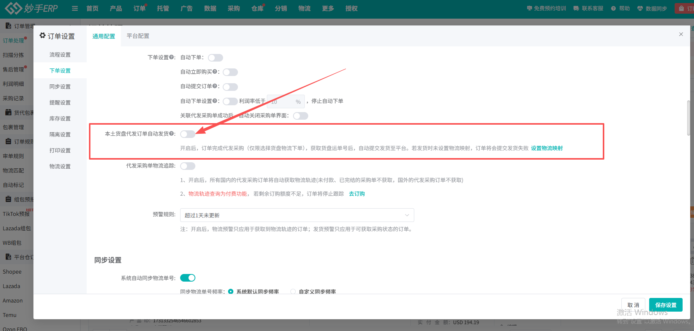Click the help icon next to 自动立即购买
Image resolution: width=694 pixels, height=331 pixels.
coord(215,72)
